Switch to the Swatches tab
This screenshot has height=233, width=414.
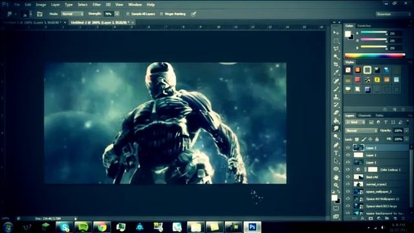[x=364, y=26]
